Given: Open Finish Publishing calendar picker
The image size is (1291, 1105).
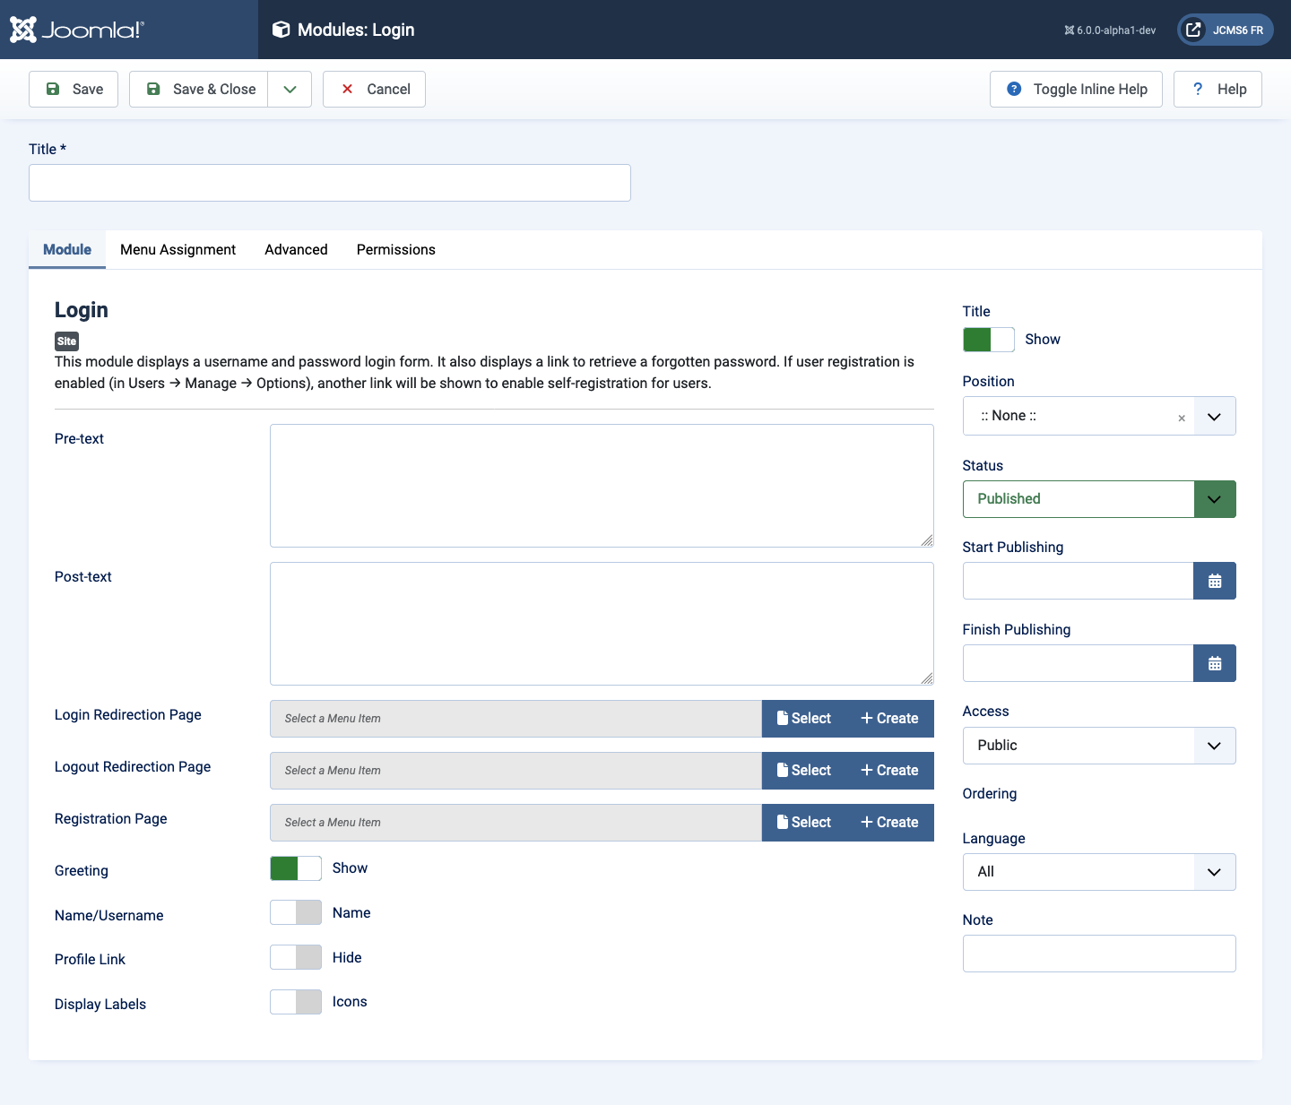Looking at the screenshot, I should click(1215, 663).
